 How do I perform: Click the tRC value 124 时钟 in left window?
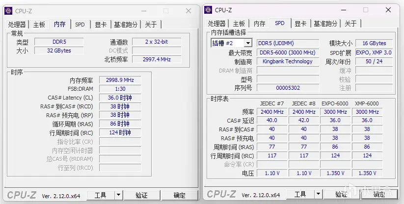point(120,133)
